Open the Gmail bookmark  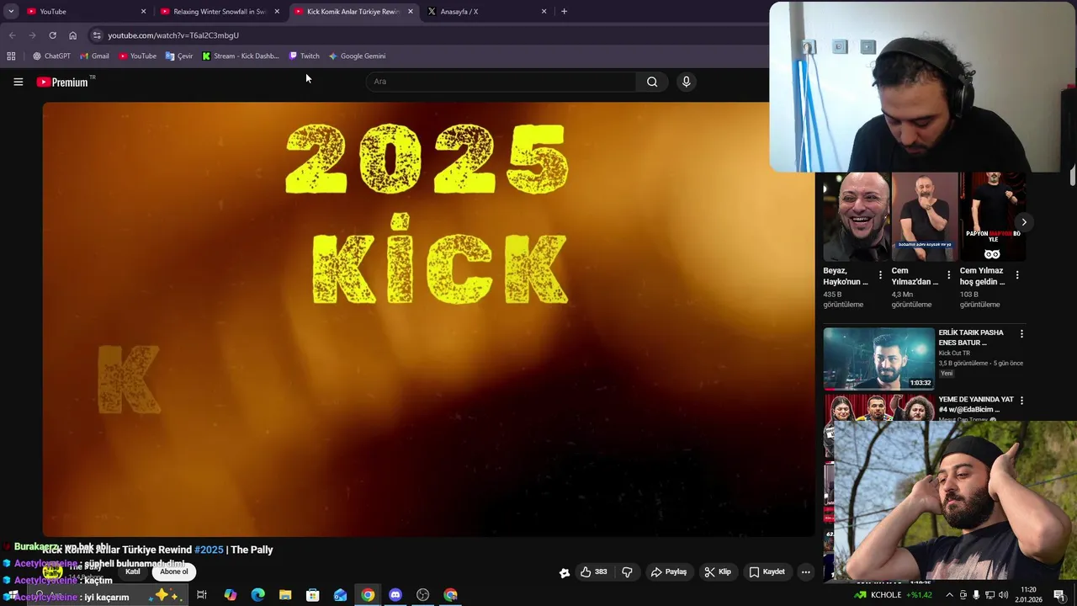click(94, 56)
